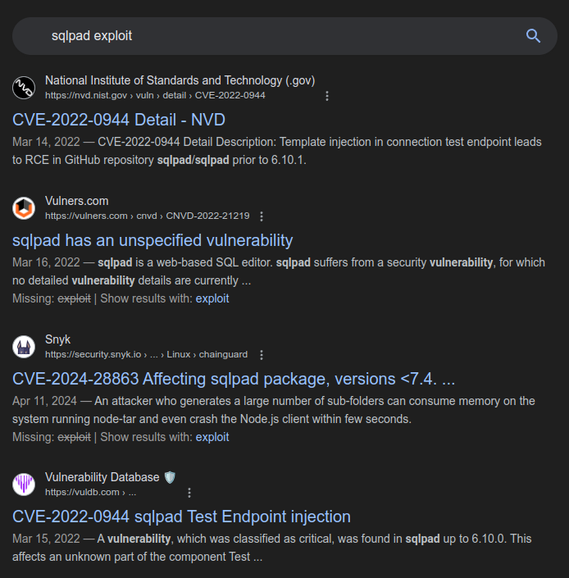
Task: Open more options for Vulners result
Action: coord(262,216)
